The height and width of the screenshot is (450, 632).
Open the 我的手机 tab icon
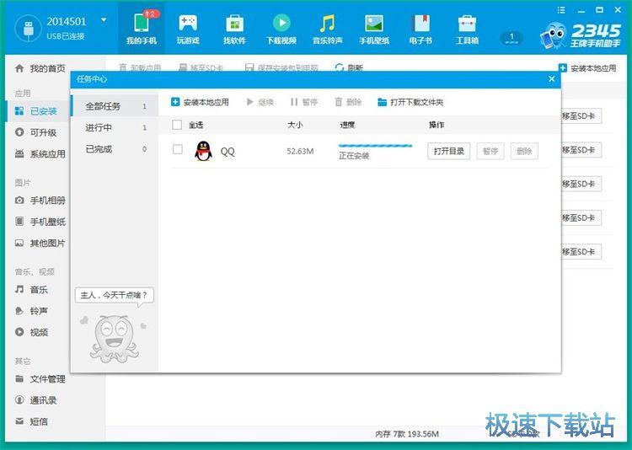tap(142, 22)
